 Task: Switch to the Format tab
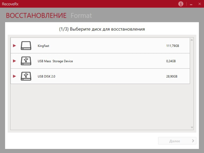click(81, 16)
